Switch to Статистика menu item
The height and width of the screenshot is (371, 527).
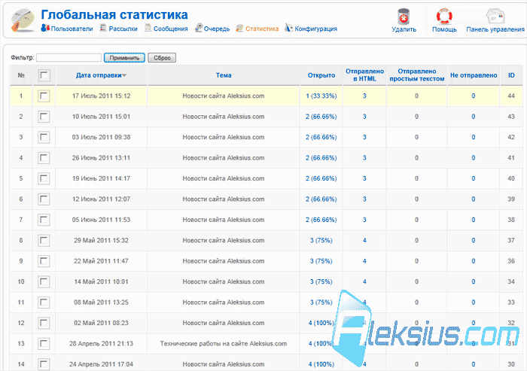262,29
